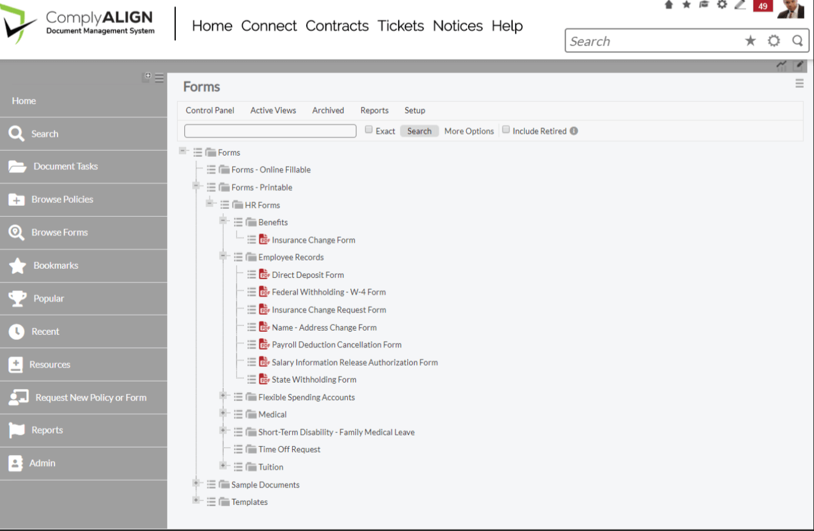Image resolution: width=814 pixels, height=531 pixels.
Task: Expand the Flexible Spending Accounts folder
Action: pyautogui.click(x=223, y=397)
